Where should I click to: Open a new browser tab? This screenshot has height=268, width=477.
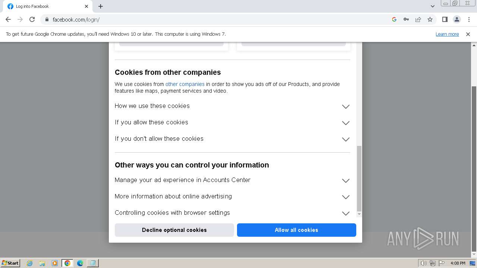[101, 6]
